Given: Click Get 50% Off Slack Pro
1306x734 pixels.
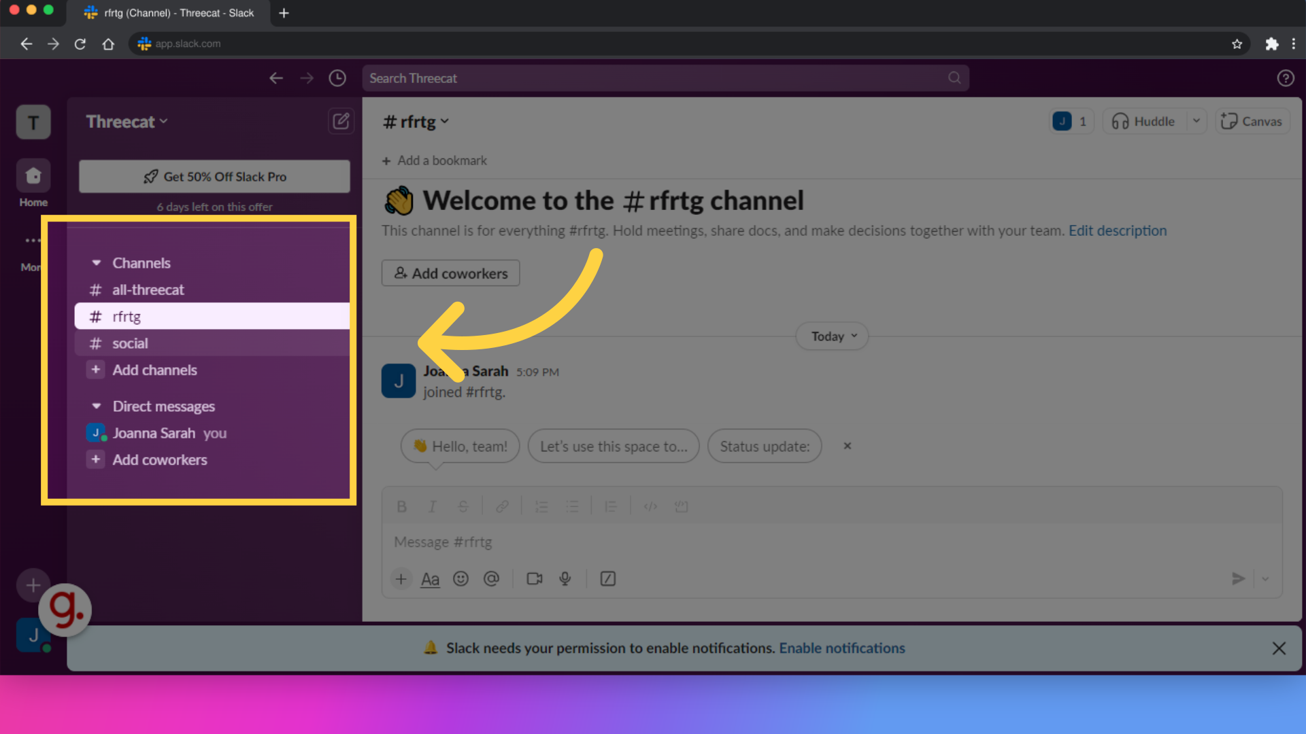Looking at the screenshot, I should [x=215, y=177].
